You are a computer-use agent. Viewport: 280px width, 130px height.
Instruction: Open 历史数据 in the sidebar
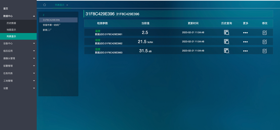point(11,23)
